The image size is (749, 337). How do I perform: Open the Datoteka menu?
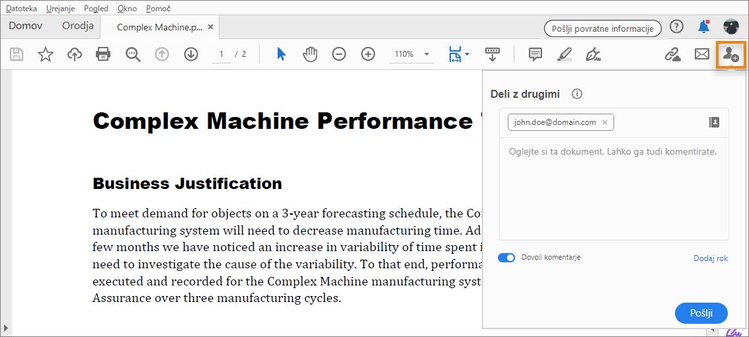point(22,9)
